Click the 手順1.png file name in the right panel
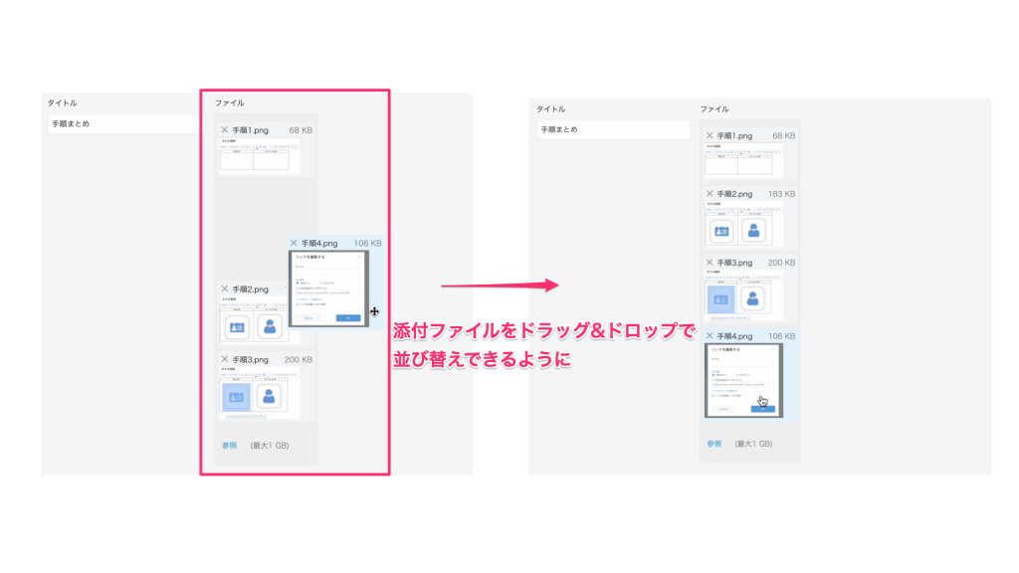The image size is (1019, 573). tap(734, 135)
